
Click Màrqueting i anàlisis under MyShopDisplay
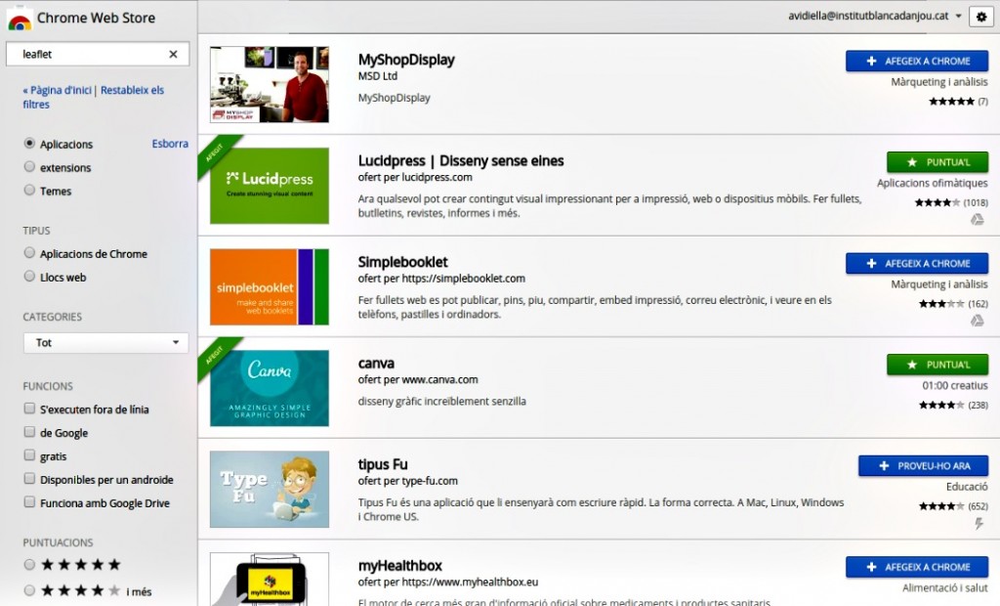point(938,82)
